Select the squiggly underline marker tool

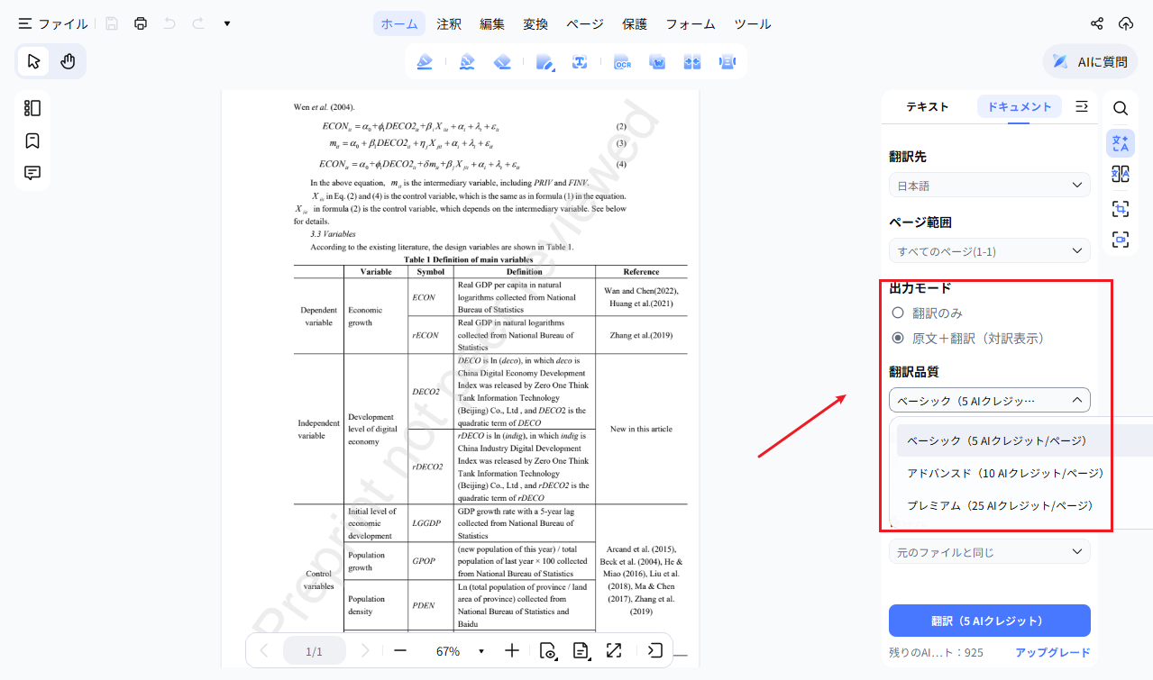[467, 61]
